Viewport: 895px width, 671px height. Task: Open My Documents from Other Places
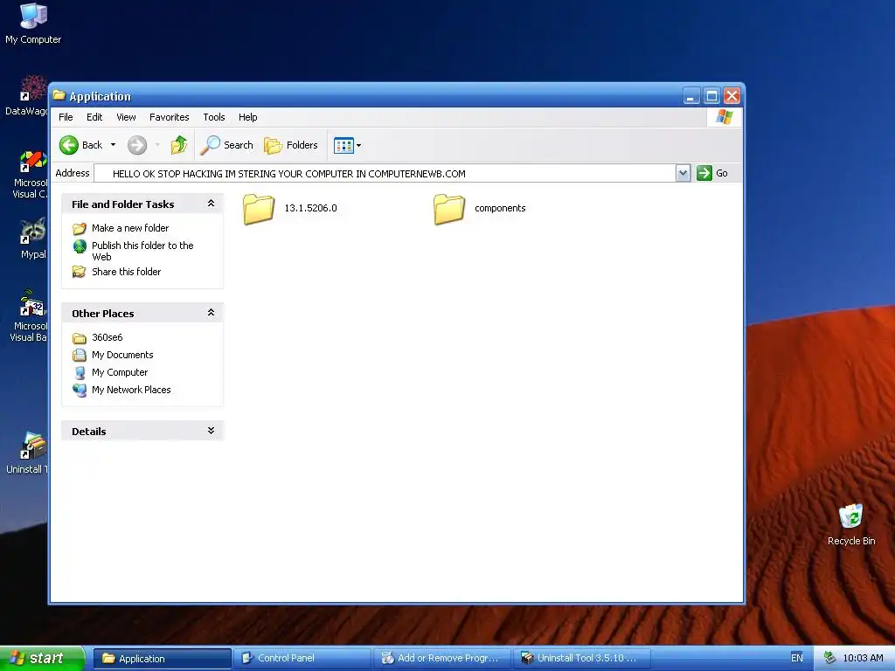tap(122, 355)
